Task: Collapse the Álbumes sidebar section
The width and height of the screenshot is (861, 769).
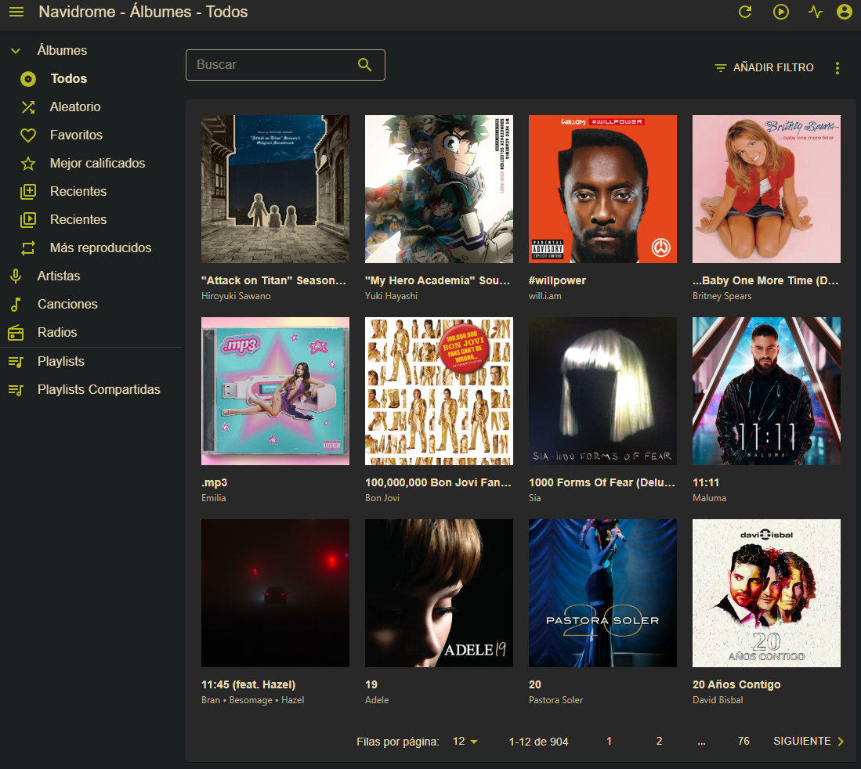Action: [15, 51]
